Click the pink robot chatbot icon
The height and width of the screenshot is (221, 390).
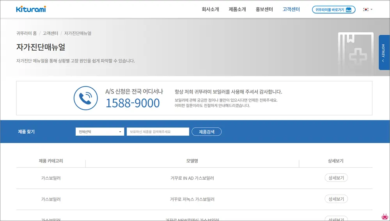(385, 216)
